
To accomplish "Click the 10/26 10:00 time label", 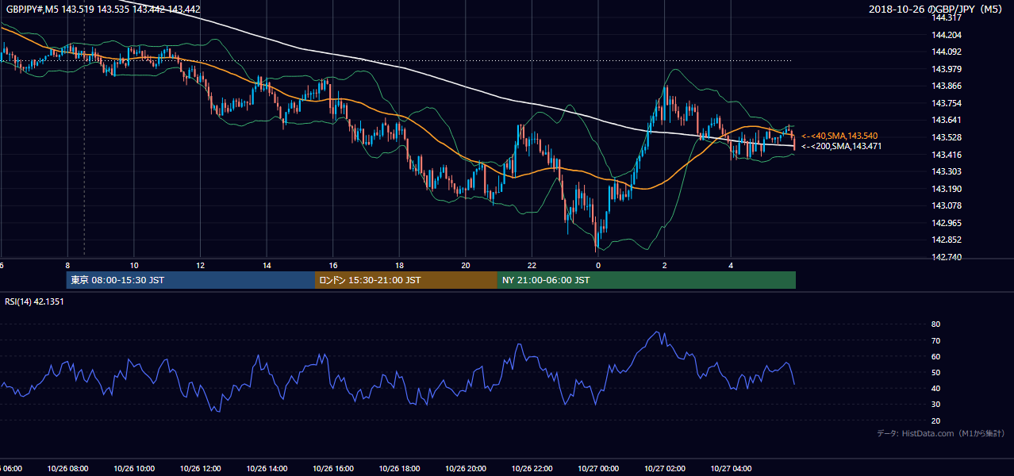I will click(134, 468).
